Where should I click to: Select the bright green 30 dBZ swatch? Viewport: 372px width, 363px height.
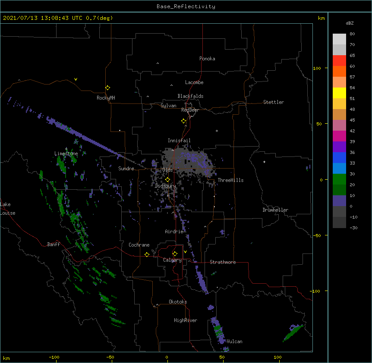point(339,179)
